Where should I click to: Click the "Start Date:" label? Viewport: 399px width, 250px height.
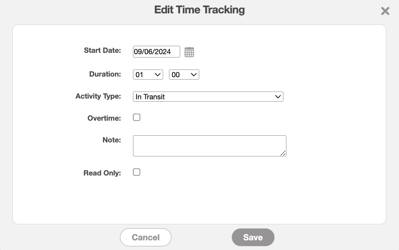point(102,50)
